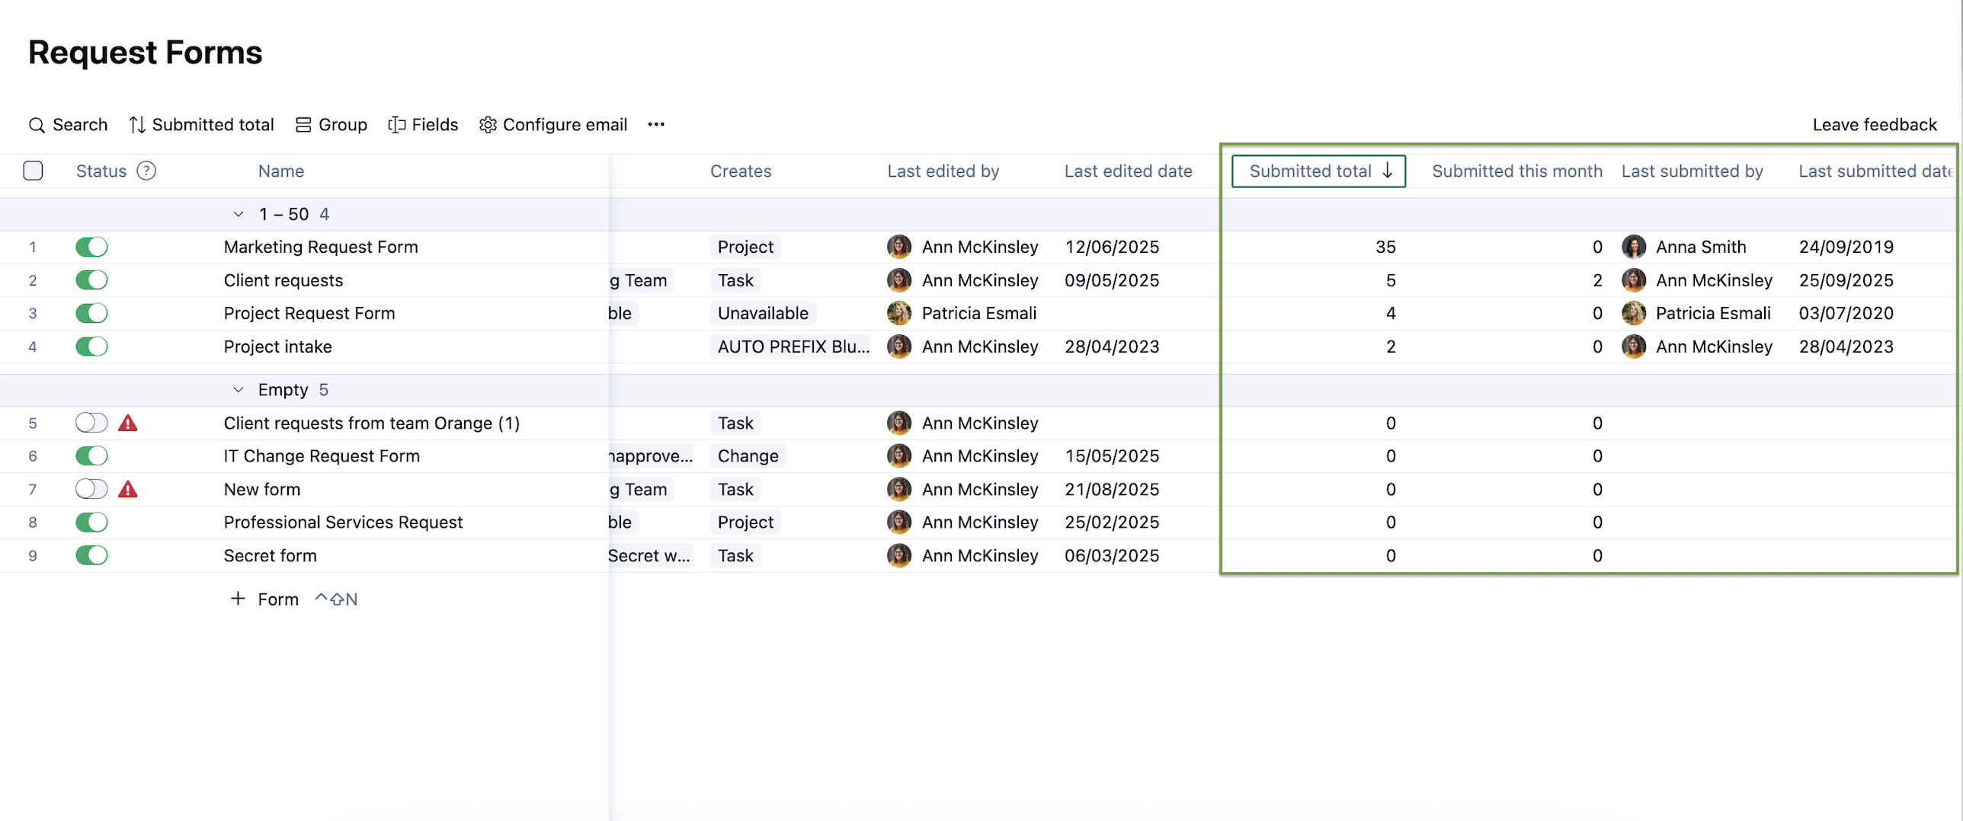
Task: Disable the IT Change Request Form toggle
Action: (91, 455)
